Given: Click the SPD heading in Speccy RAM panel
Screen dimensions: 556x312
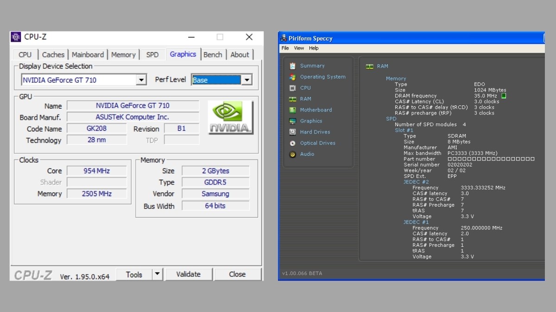Looking at the screenshot, I should (391, 119).
